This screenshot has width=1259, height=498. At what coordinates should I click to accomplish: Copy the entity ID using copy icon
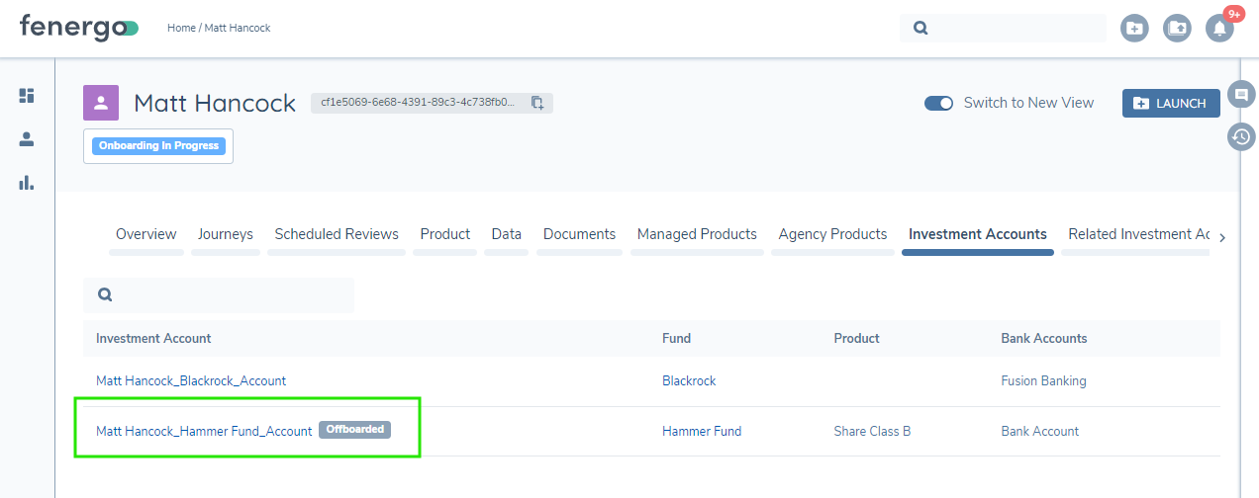click(537, 103)
